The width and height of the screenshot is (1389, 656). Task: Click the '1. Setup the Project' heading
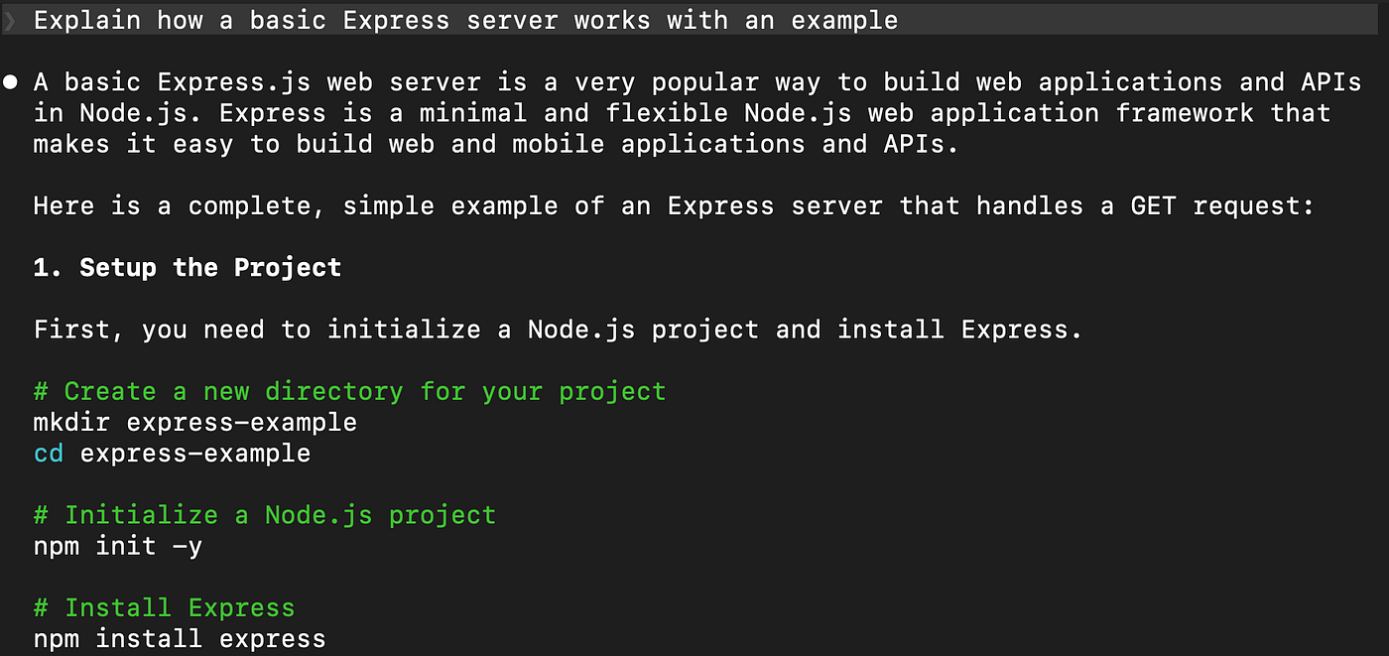point(188,268)
